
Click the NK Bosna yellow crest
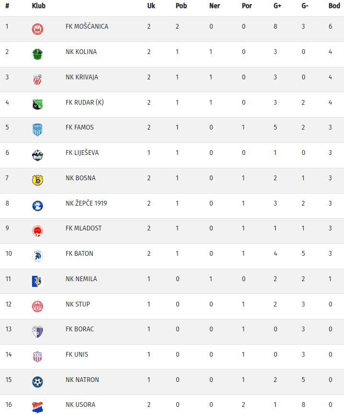coord(37,180)
